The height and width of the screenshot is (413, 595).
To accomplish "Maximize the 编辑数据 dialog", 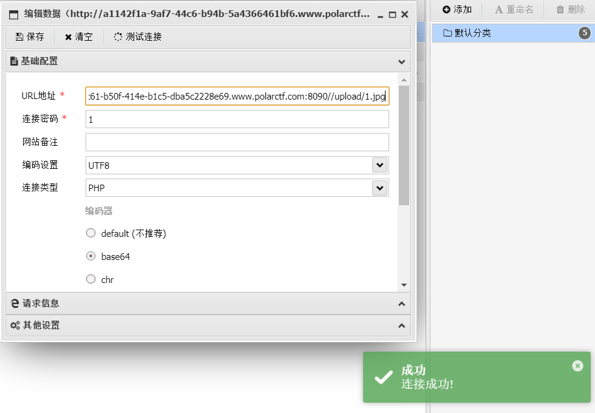I will click(393, 15).
